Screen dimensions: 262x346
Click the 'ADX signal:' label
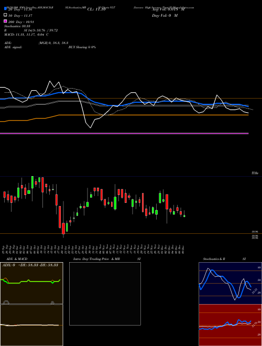tap(13, 47)
